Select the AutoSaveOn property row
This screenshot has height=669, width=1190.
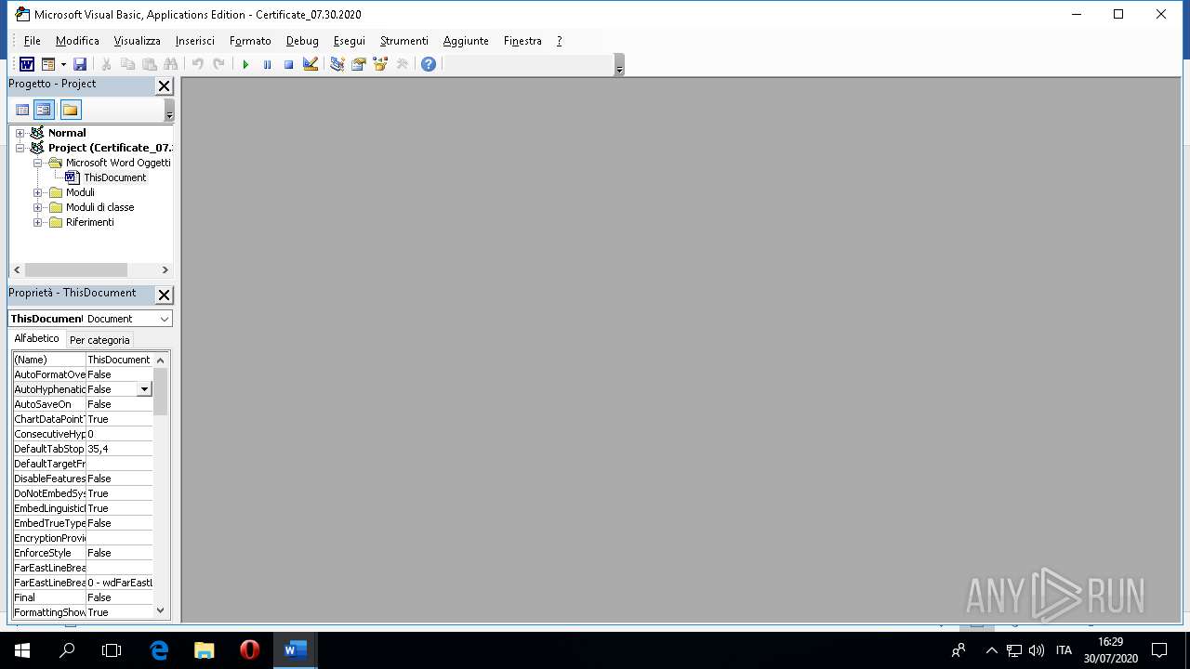[83, 404]
